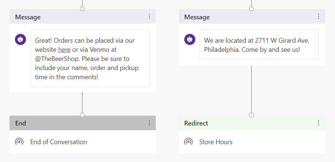The image size is (335, 162).
Task: Click the connector circle above the End node
Action: [x=82, y=115]
